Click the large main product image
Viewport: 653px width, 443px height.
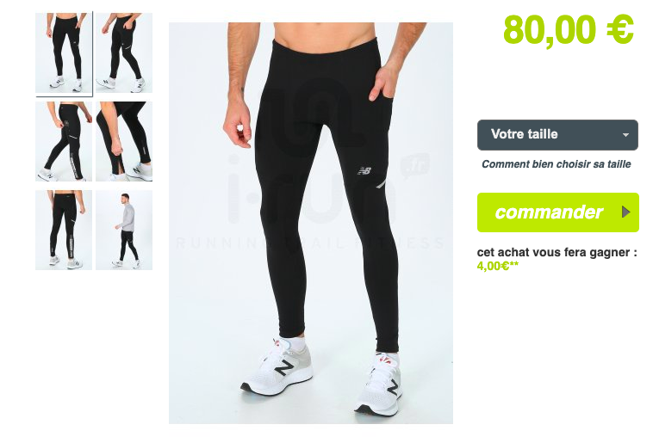[x=311, y=223]
